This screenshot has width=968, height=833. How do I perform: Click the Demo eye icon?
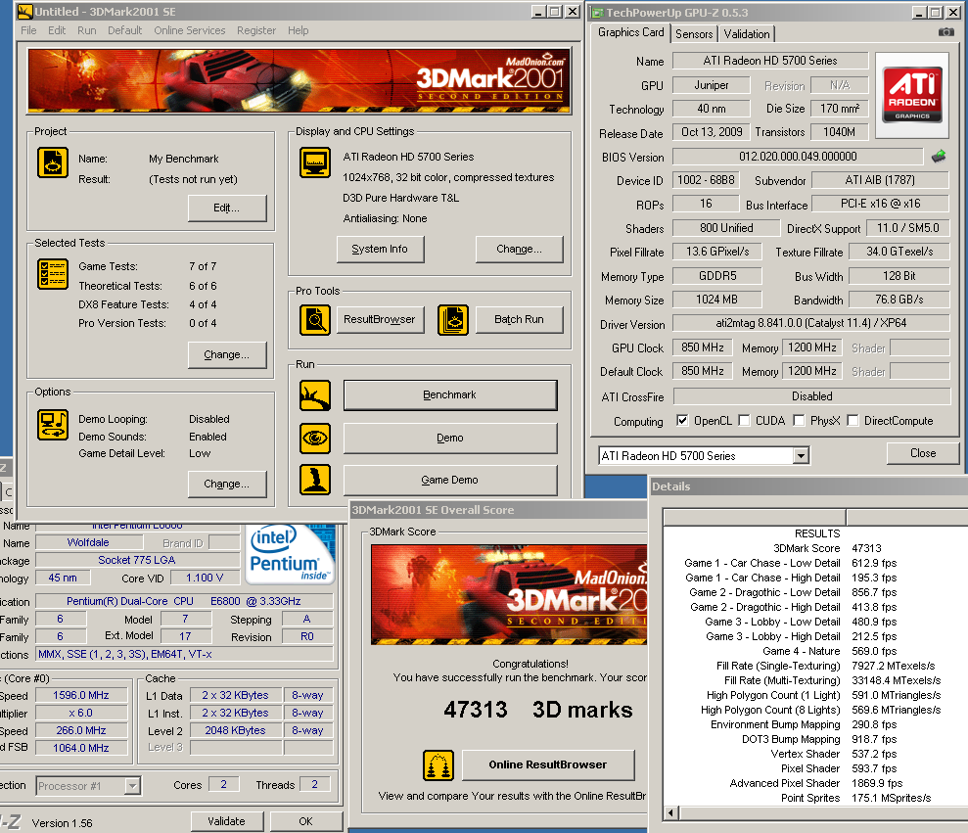pos(315,439)
